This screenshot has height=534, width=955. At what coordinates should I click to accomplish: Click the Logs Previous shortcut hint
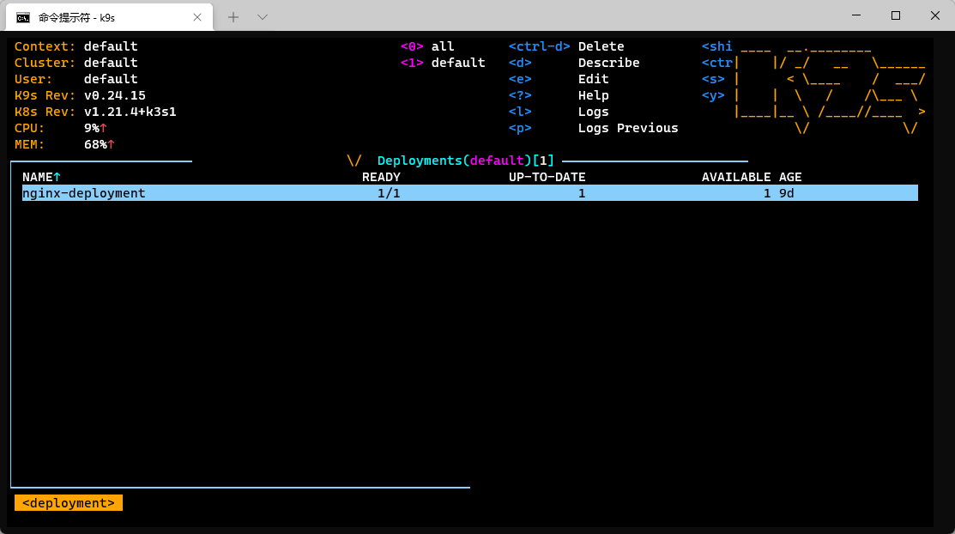628,128
